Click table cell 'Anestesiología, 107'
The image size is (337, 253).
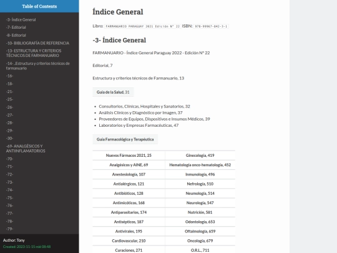(129, 174)
